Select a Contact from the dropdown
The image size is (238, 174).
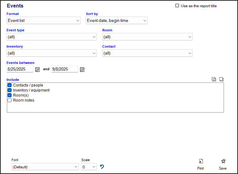[x=147, y=53]
